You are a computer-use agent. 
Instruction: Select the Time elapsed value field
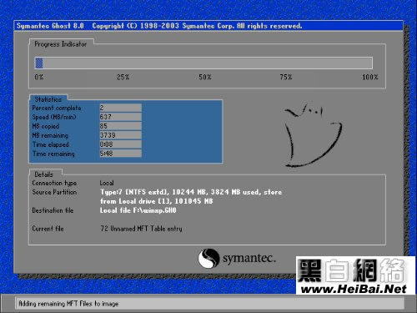120,144
